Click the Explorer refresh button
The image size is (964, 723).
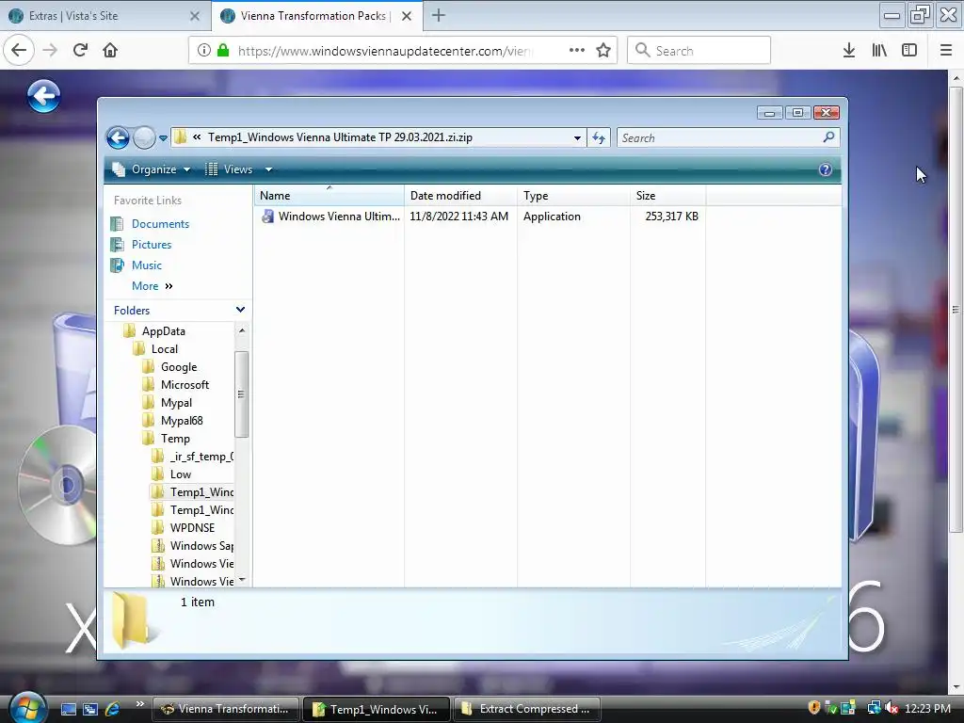pyautogui.click(x=598, y=137)
